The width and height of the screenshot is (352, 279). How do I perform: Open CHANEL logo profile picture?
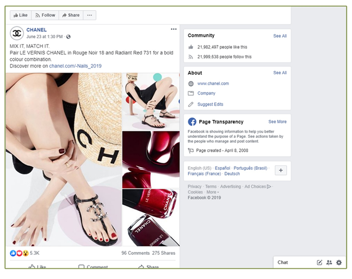coord(17,33)
